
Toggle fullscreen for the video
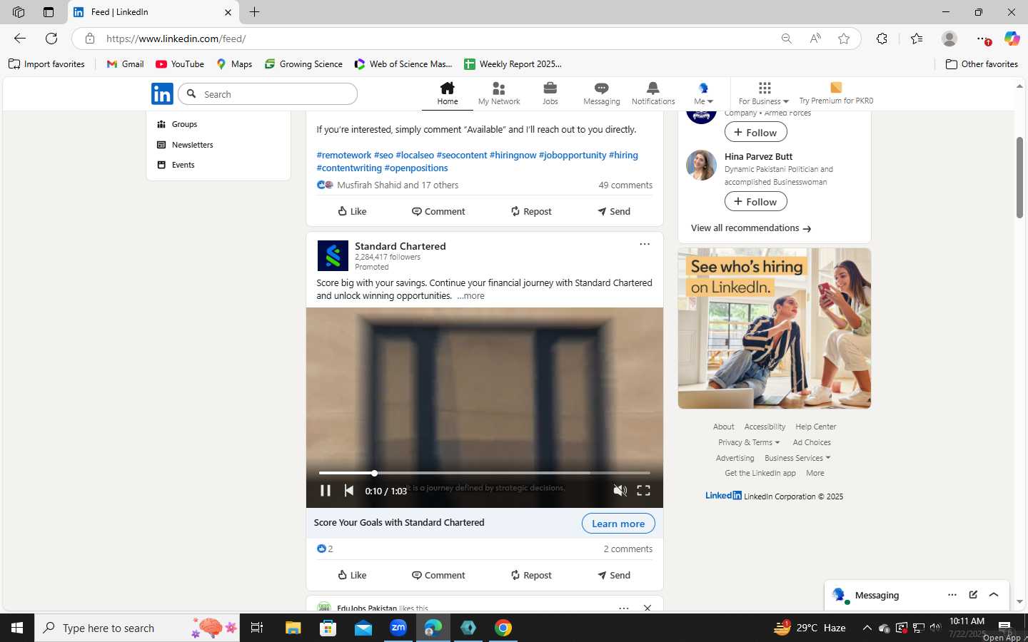tap(643, 490)
